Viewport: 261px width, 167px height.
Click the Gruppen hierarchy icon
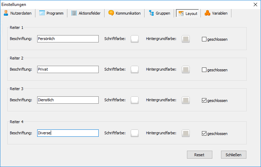151,13
